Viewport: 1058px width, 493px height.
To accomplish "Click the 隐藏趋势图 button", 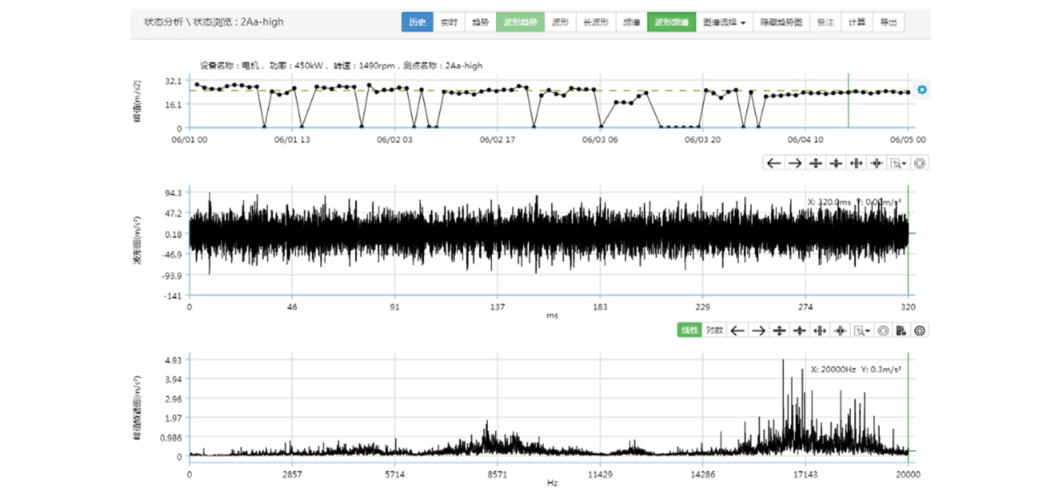I will [781, 22].
